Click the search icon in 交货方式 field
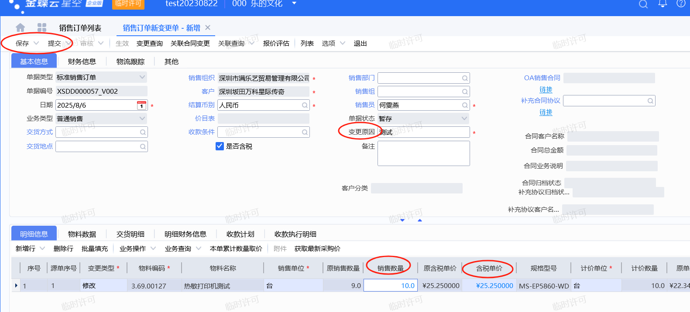The image size is (690, 312). pos(143,132)
